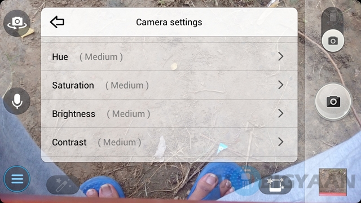Viewport: 361px width, 203px height.
Task: Expand the Brightness chevron arrow
Action: pyautogui.click(x=281, y=113)
